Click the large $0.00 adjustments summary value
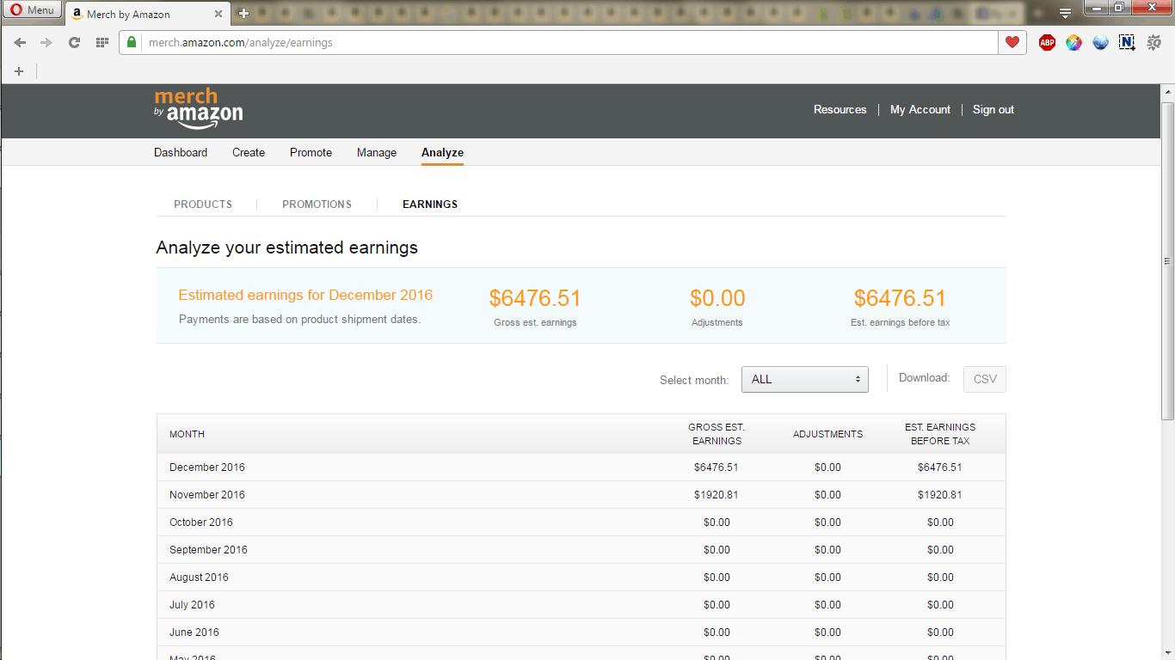This screenshot has width=1175, height=660. click(717, 298)
